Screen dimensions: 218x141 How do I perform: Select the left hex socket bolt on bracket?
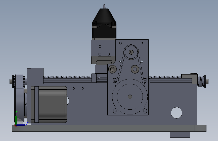click(x=112, y=69)
